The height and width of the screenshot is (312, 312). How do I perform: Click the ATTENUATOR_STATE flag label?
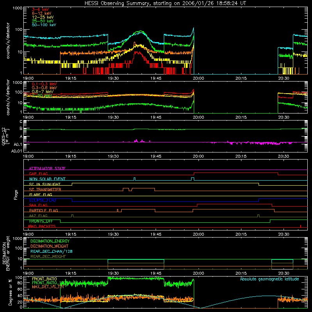[47, 168]
